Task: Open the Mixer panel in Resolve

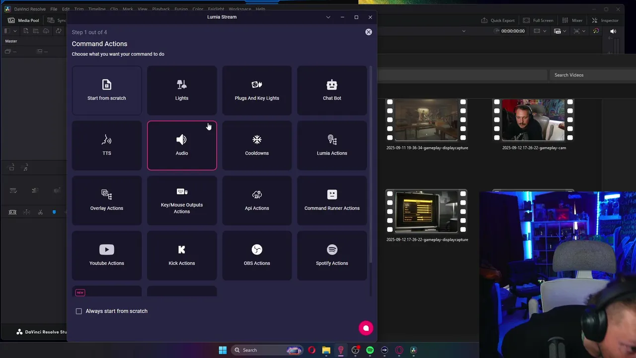Action: pos(572,20)
